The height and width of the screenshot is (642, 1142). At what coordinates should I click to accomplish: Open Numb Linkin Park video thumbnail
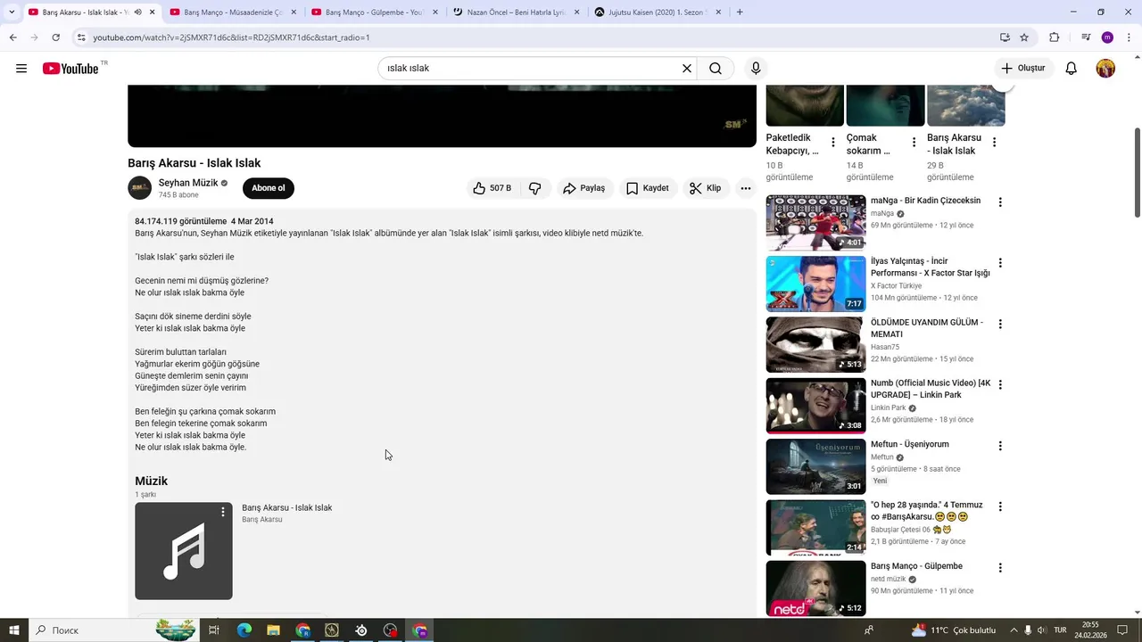815,406
